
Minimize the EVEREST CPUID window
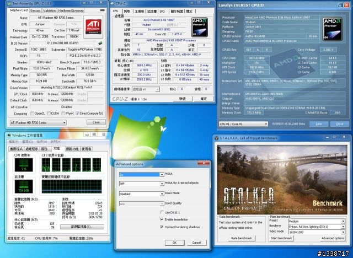[x=341, y=5]
